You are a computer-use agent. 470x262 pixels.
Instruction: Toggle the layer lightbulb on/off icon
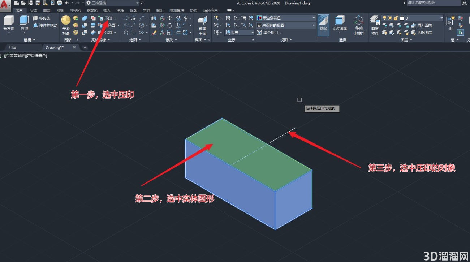[x=385, y=18]
